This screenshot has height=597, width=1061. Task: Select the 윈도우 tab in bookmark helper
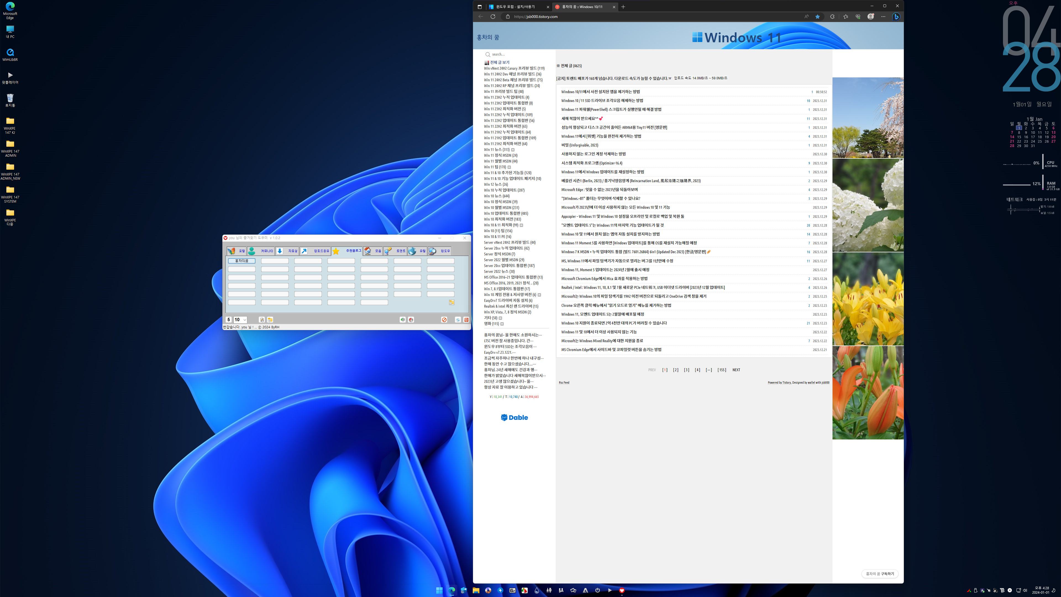click(440, 251)
